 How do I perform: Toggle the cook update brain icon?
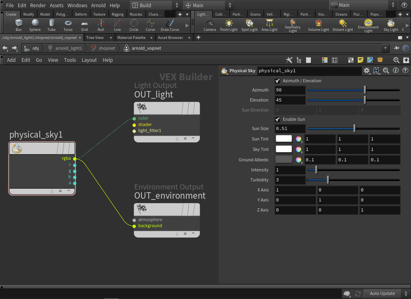(x=347, y=294)
